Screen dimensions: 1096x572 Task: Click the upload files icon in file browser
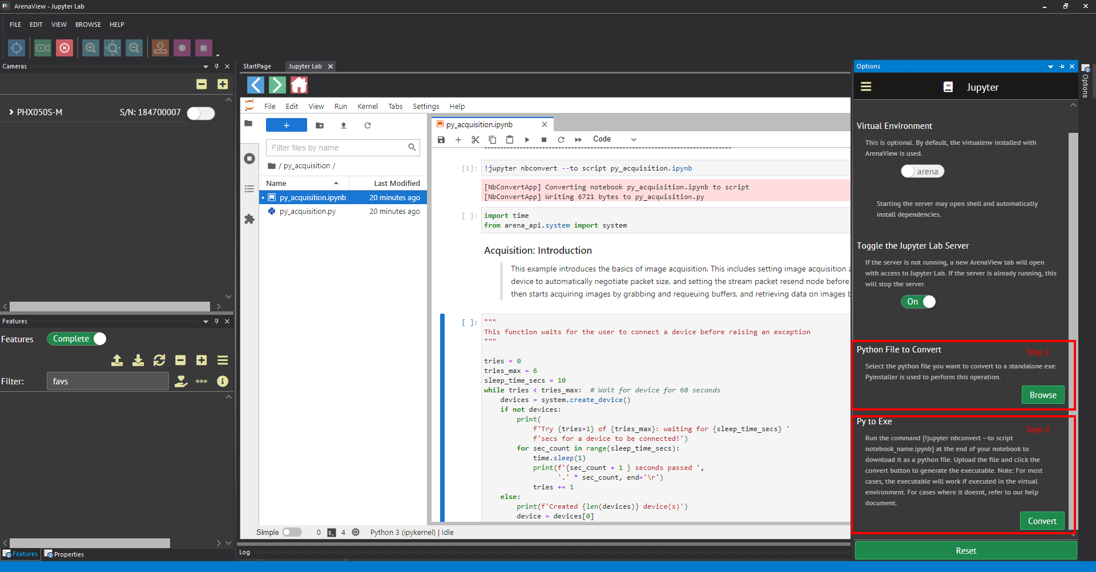click(x=344, y=125)
